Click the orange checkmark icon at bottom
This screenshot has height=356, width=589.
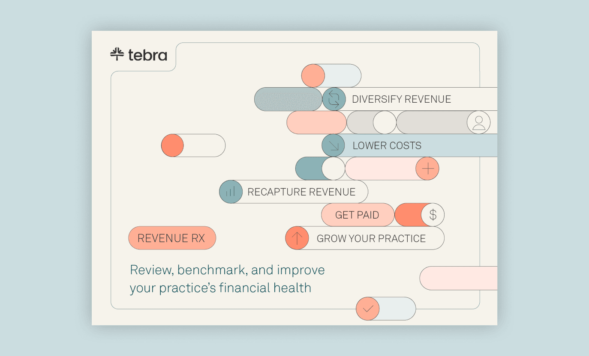(368, 309)
